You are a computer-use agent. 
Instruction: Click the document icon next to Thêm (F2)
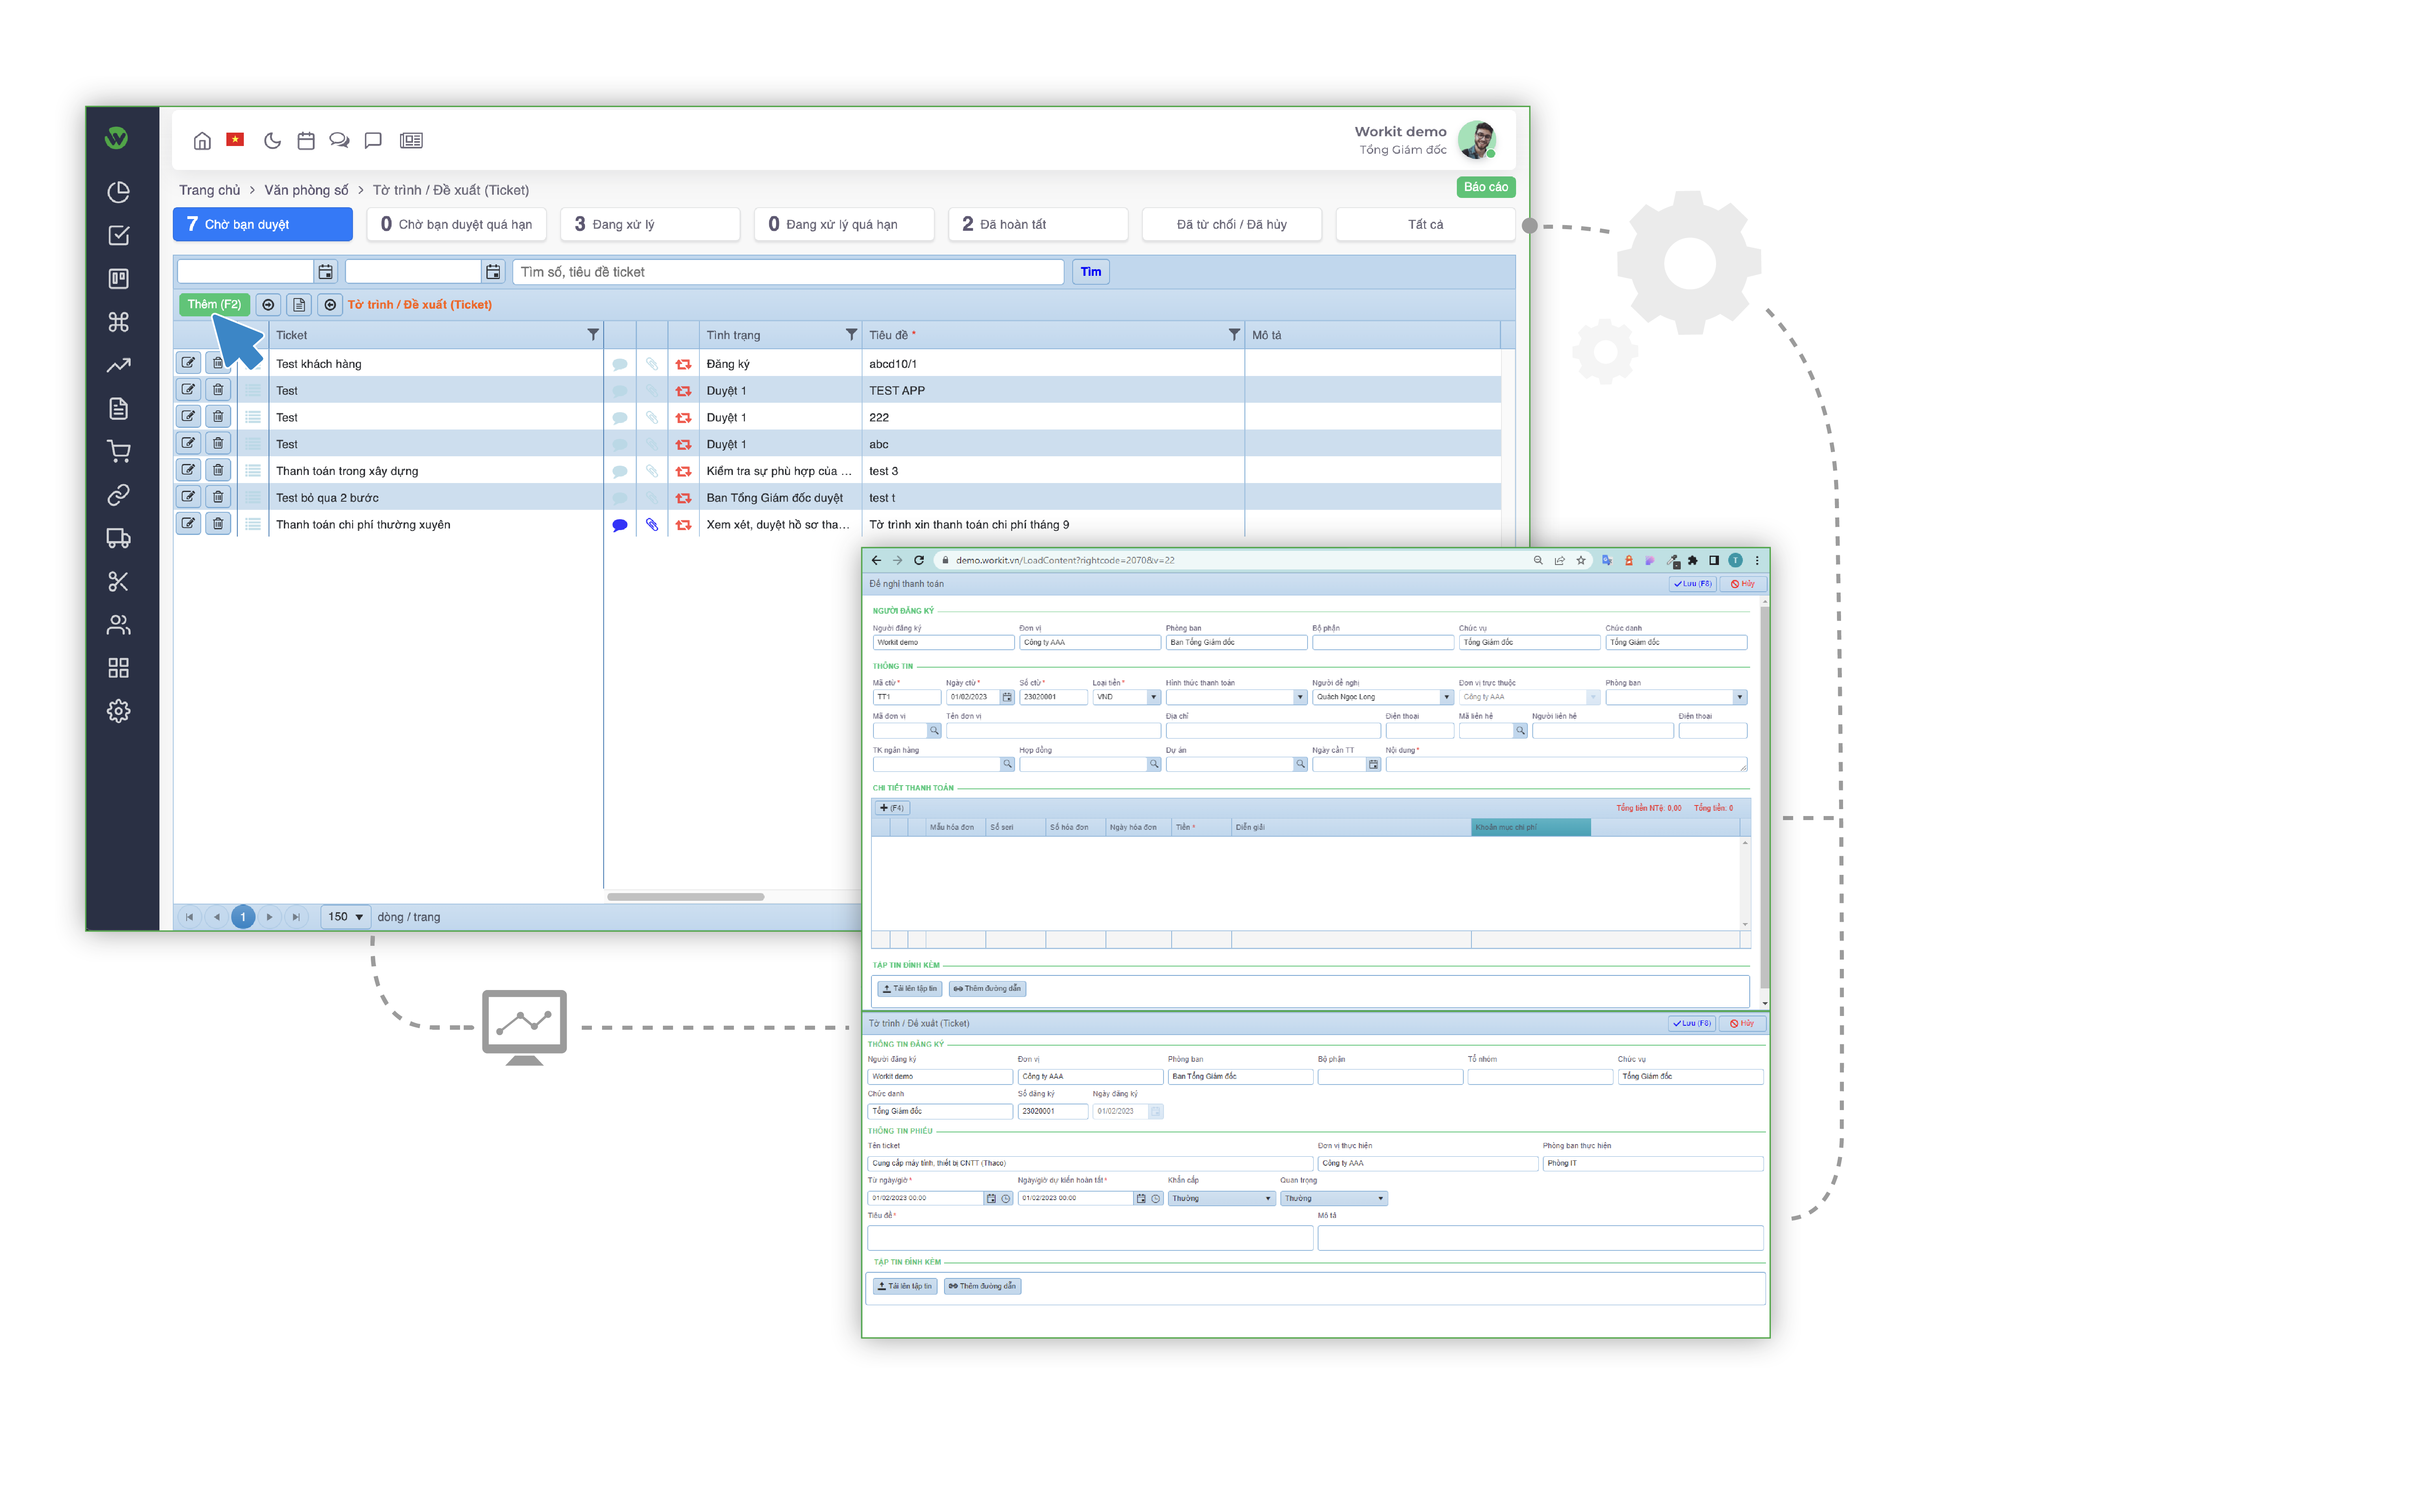pyautogui.click(x=299, y=305)
